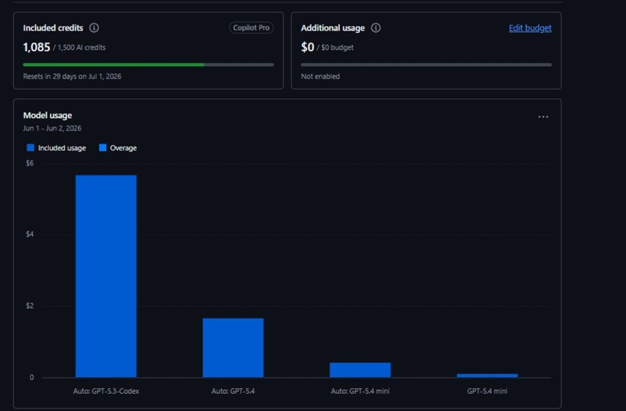This screenshot has width=626, height=411.
Task: Click the 0 y-axis label
Action: pos(31,377)
